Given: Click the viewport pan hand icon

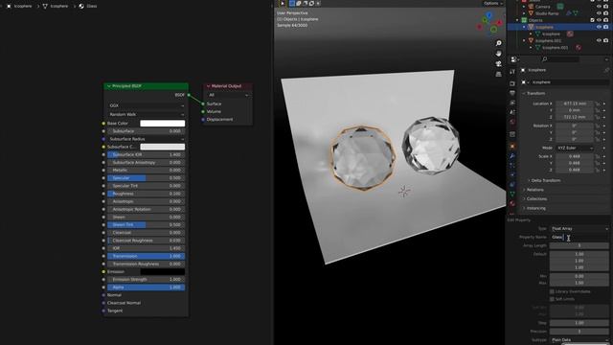Looking at the screenshot, I should point(498,54).
